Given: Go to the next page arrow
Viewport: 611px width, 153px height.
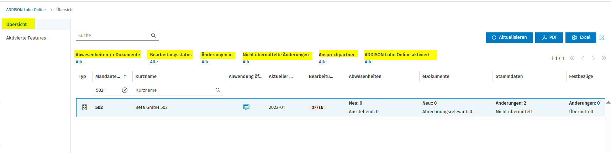Looking at the screenshot, I should click(593, 58).
